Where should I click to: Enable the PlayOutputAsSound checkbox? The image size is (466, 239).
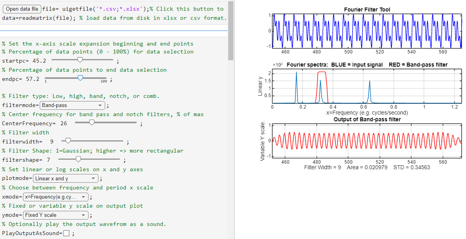(x=67, y=233)
